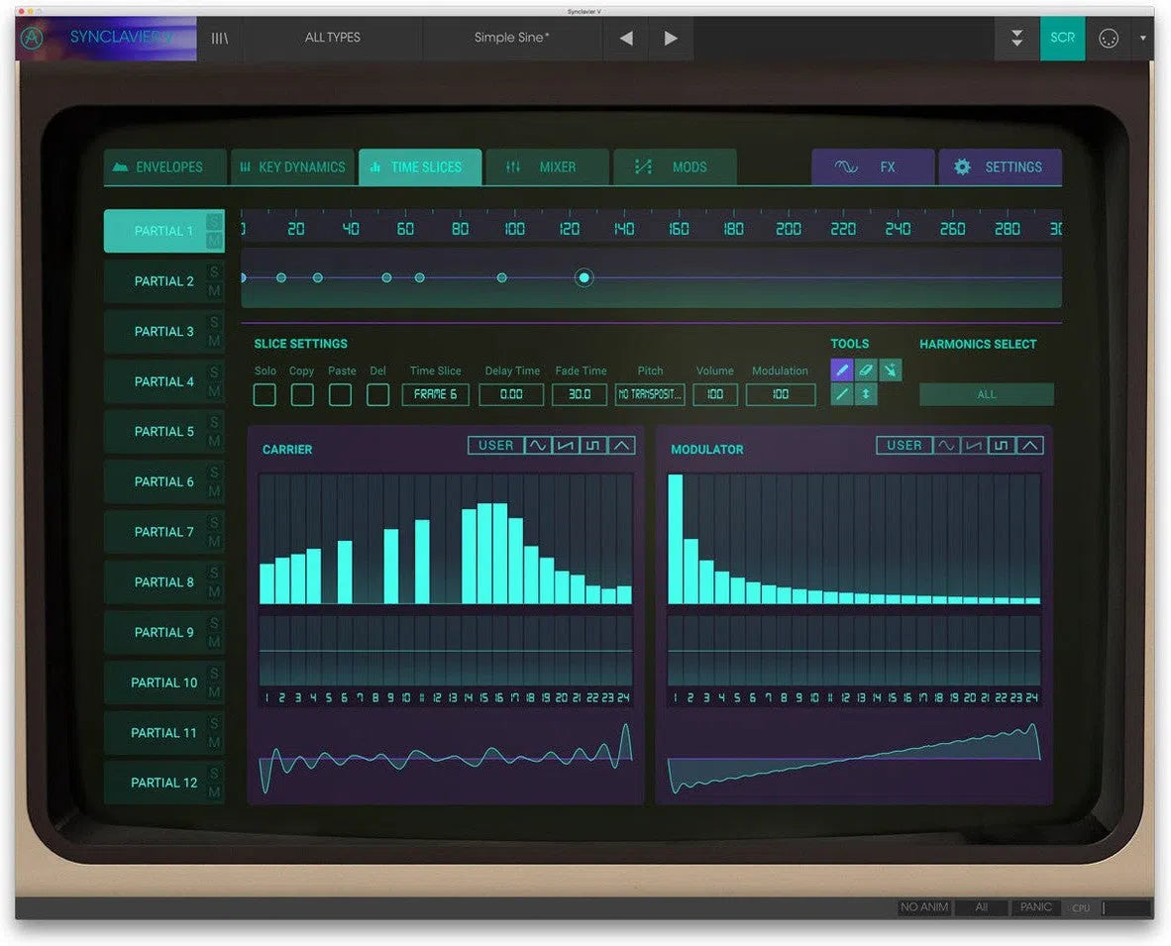
Task: Select the Eraser tool in Tools
Action: coord(865,369)
